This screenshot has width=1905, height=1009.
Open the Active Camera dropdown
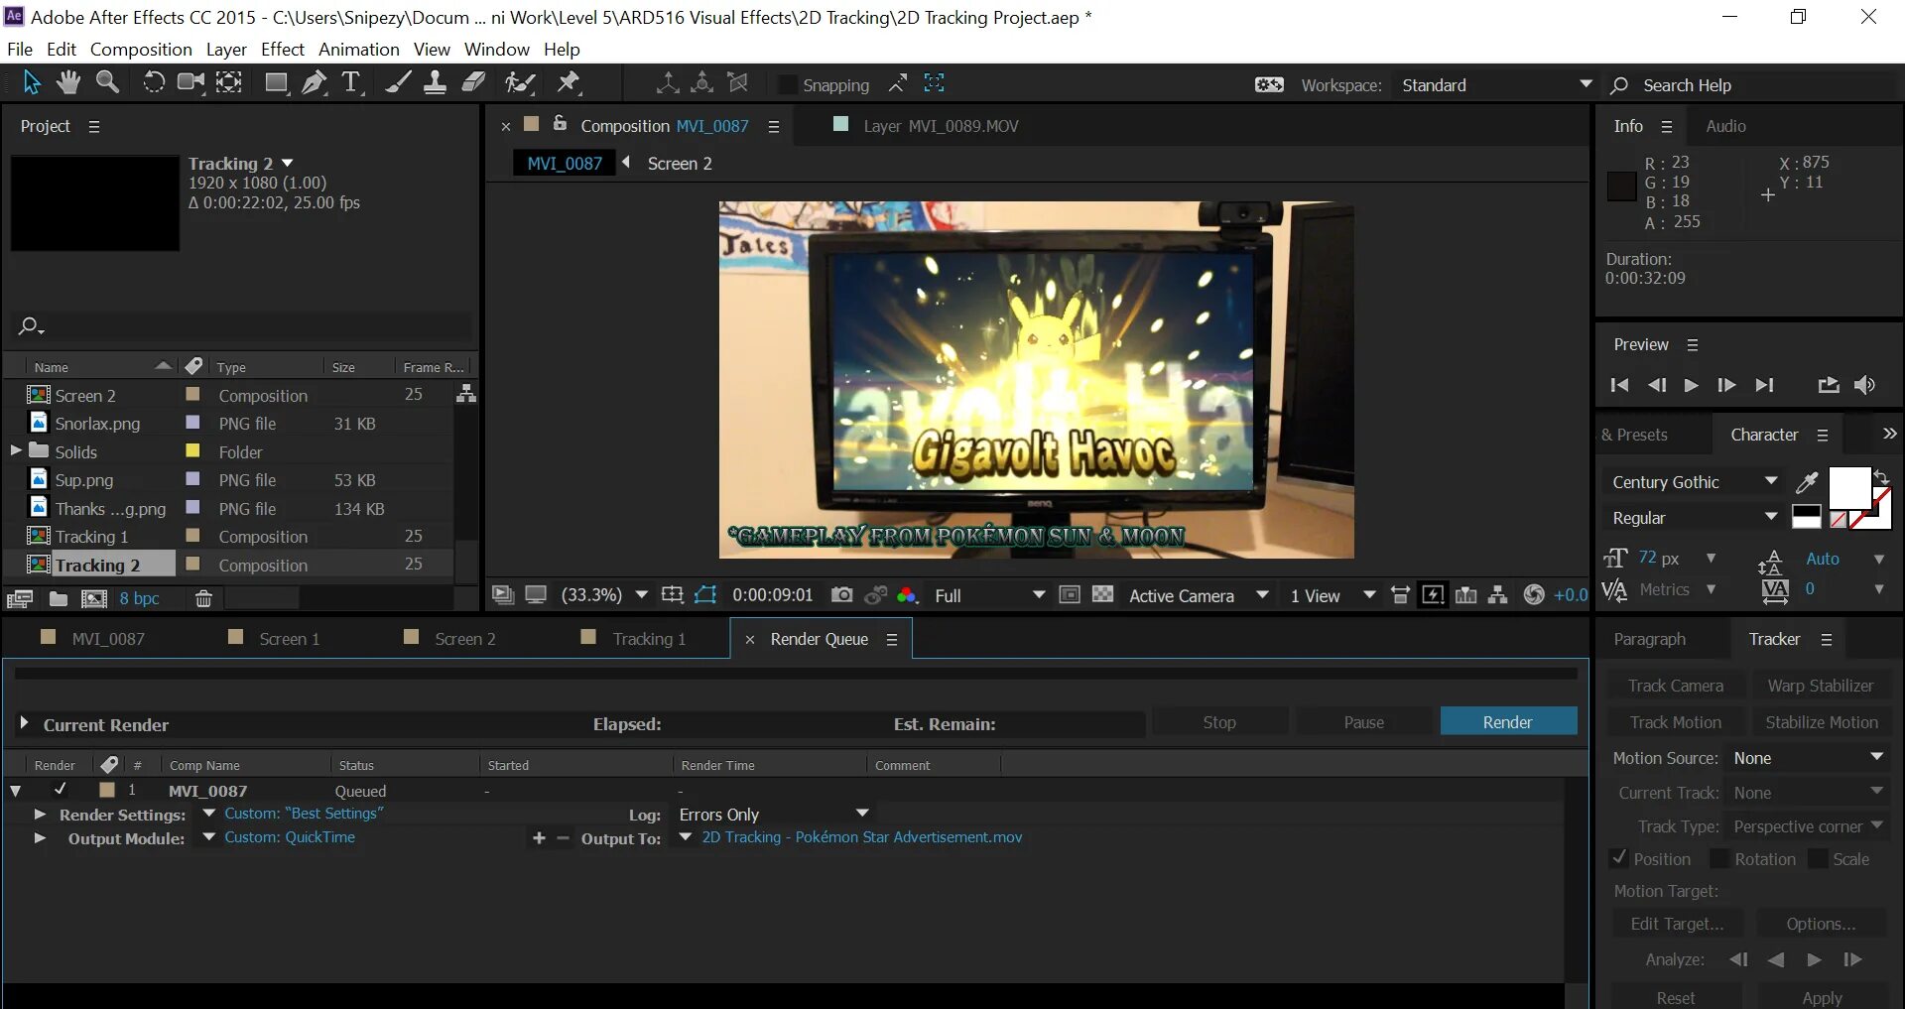pyautogui.click(x=1198, y=595)
